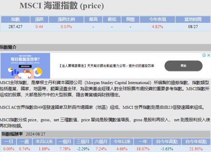Screen dimensions: 211x152
Task: Select the local time 08/27
Action: [193, 27]
